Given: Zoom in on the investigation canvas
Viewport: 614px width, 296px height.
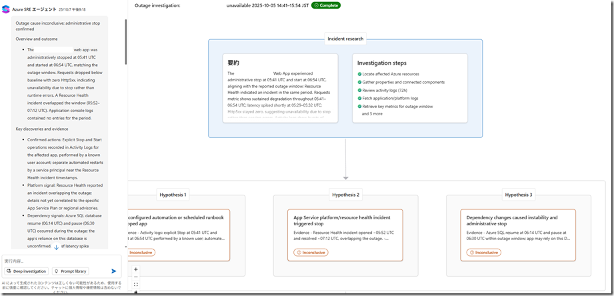Looking at the screenshot, I should [x=136, y=269].
